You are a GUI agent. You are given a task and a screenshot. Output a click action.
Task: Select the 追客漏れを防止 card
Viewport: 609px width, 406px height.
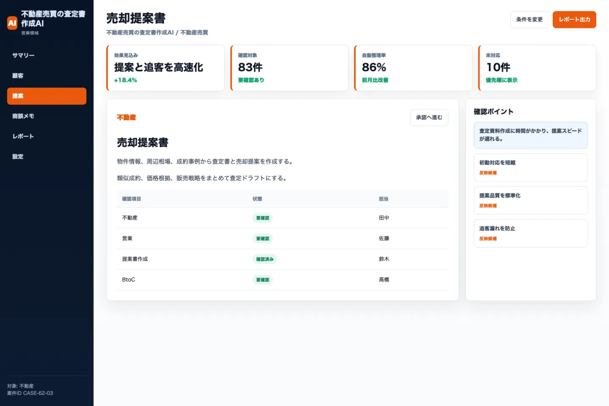[x=531, y=233]
